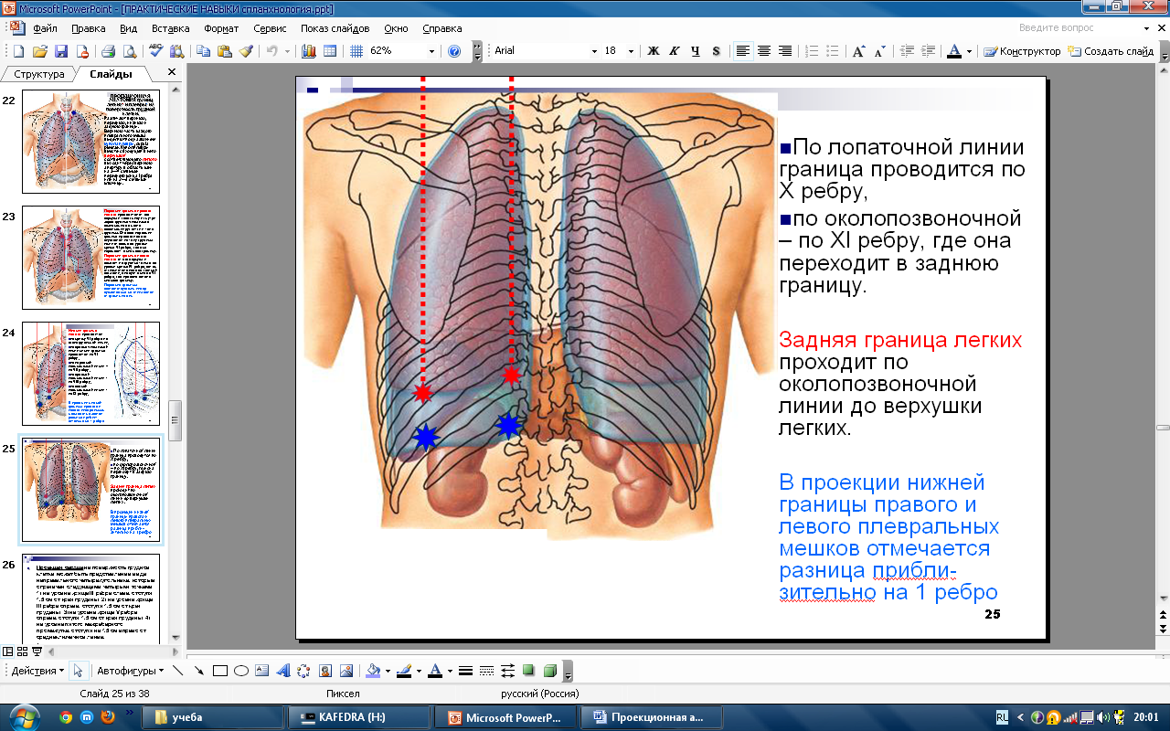Apply the fill color bucket

click(x=372, y=671)
